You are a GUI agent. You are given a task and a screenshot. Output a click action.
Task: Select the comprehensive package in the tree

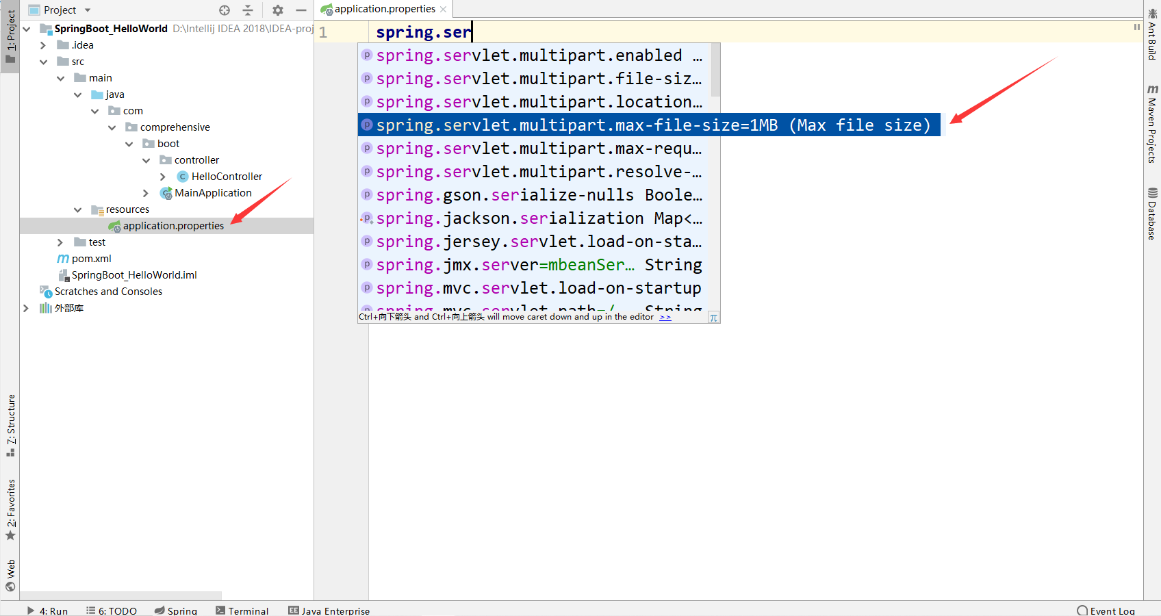pos(175,127)
